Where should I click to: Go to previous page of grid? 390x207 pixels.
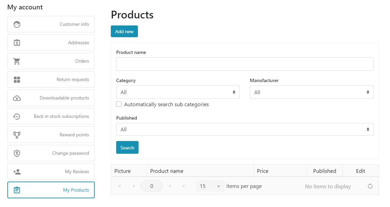[133, 186]
